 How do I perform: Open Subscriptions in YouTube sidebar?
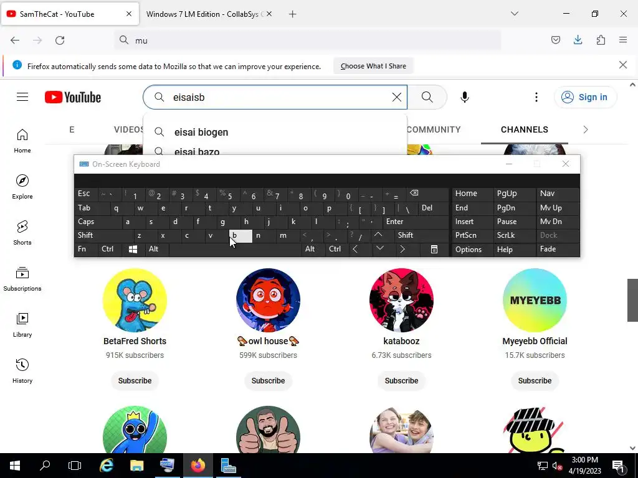tap(22, 279)
